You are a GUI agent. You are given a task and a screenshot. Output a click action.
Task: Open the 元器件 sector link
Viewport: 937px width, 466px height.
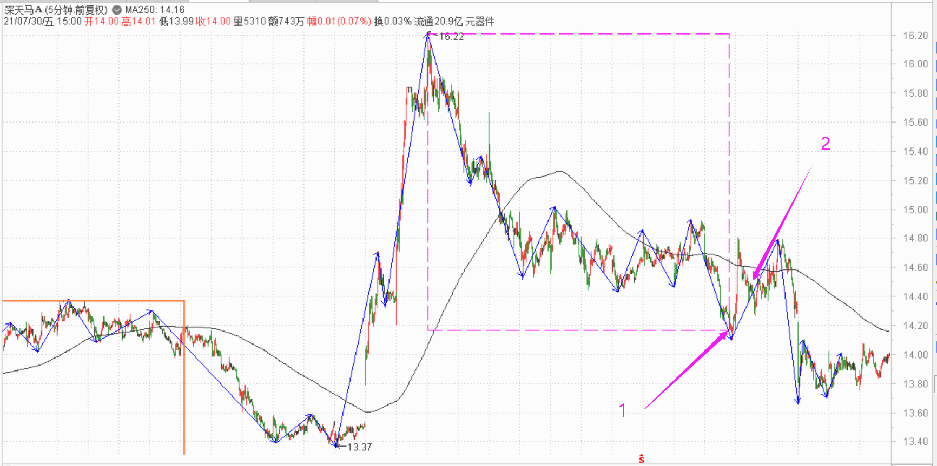pos(480,22)
